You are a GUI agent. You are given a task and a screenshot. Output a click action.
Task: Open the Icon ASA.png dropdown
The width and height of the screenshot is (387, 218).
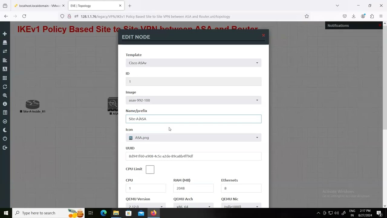[x=193, y=138]
